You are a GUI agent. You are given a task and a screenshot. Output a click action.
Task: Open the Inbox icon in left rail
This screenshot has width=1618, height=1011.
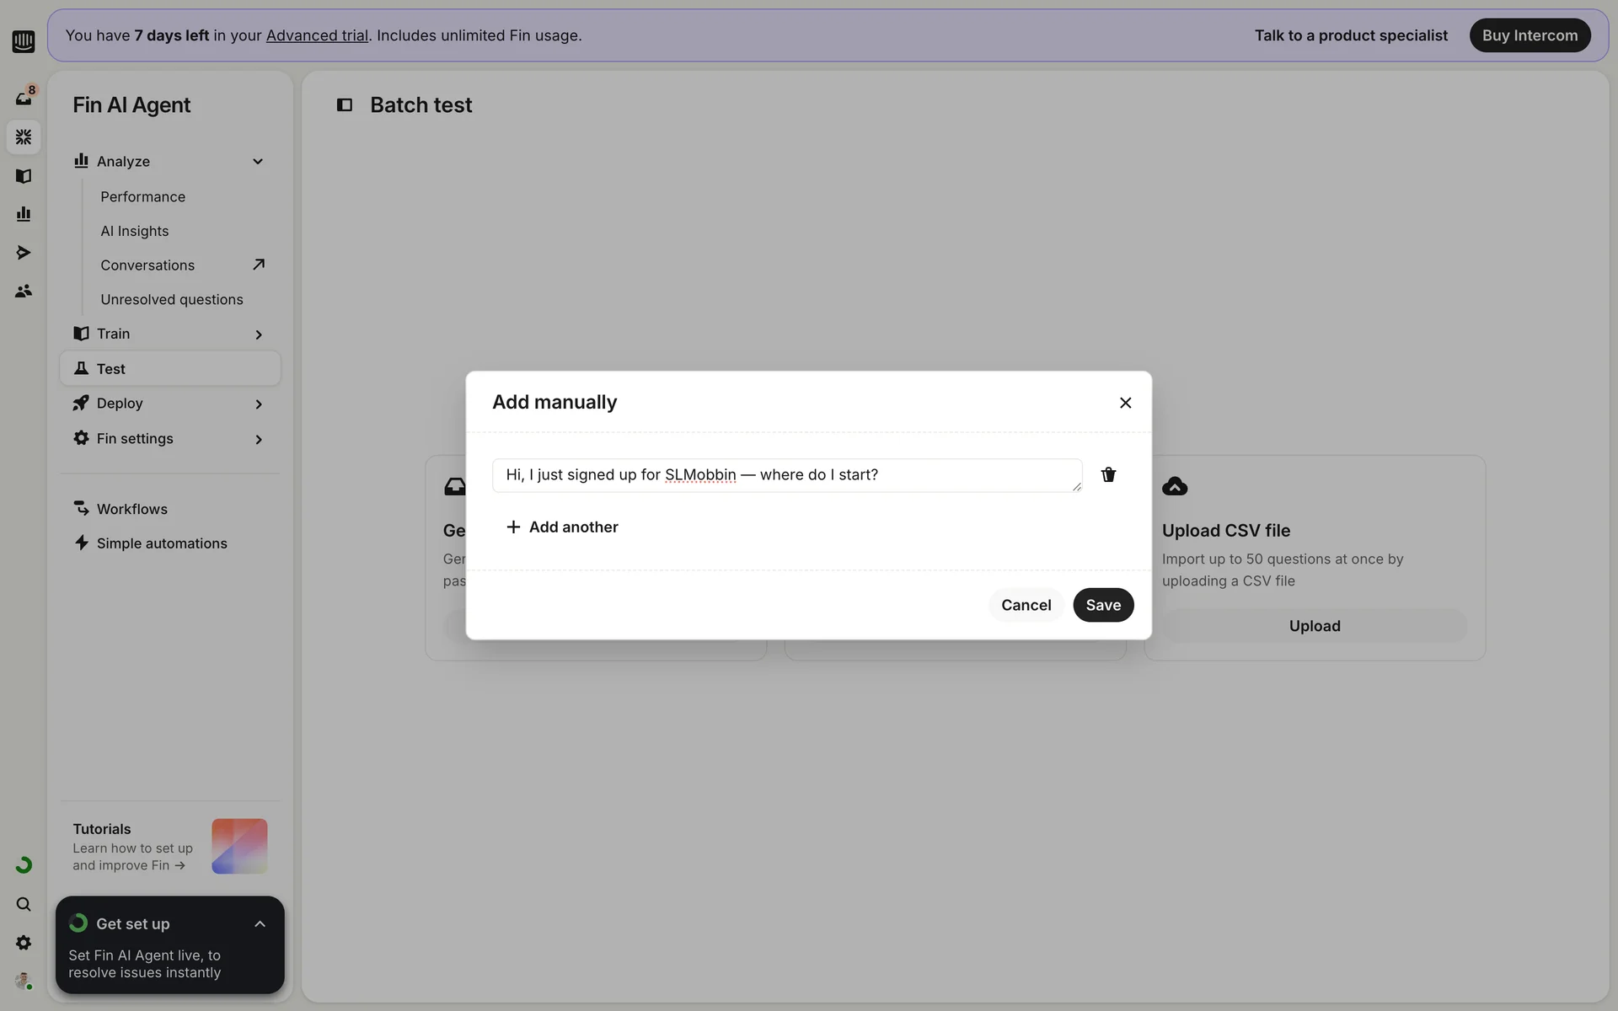coord(24,99)
